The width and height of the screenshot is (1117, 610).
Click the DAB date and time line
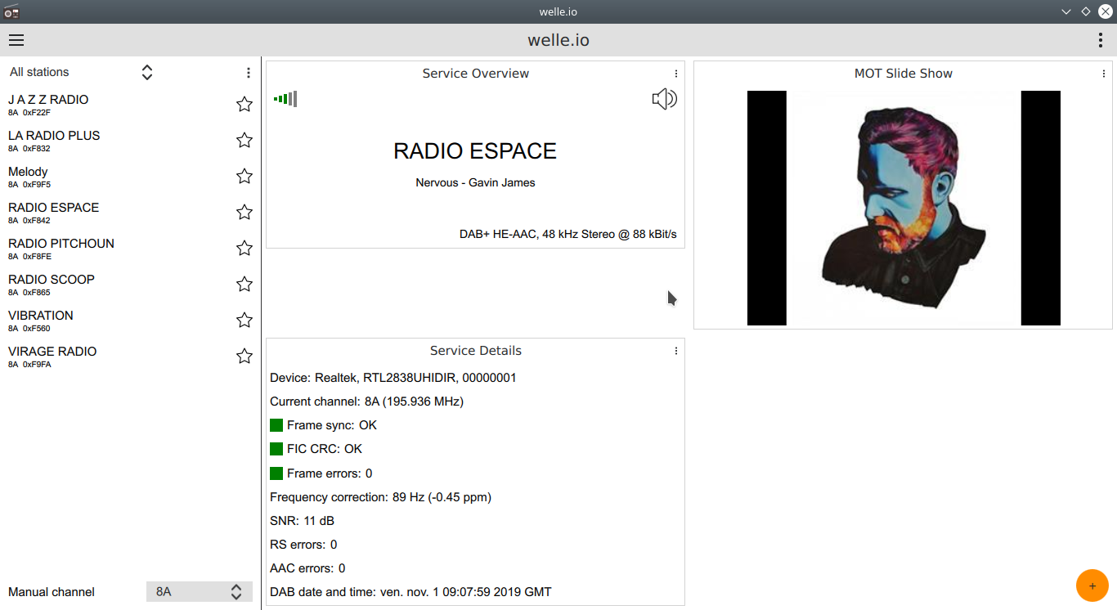pos(411,592)
